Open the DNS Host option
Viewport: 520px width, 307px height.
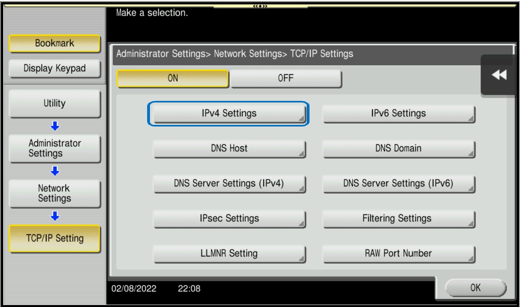pyautogui.click(x=229, y=148)
